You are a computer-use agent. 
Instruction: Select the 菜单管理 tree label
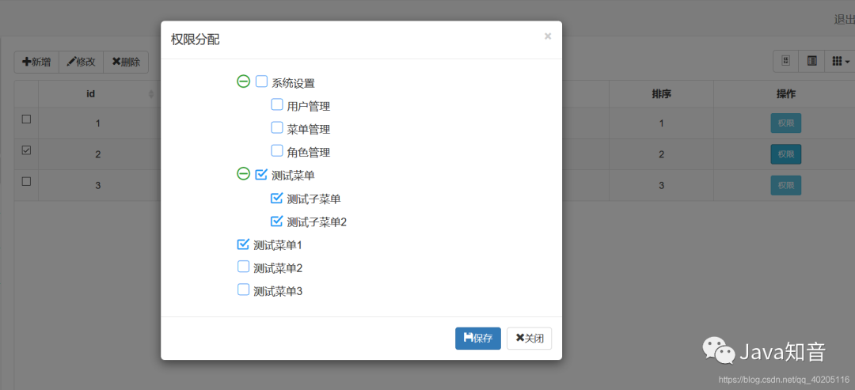pos(309,130)
